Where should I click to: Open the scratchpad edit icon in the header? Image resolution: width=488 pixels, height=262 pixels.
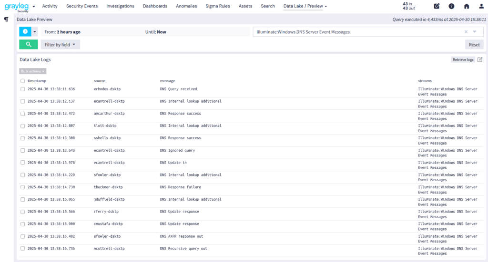pyautogui.click(x=437, y=6)
